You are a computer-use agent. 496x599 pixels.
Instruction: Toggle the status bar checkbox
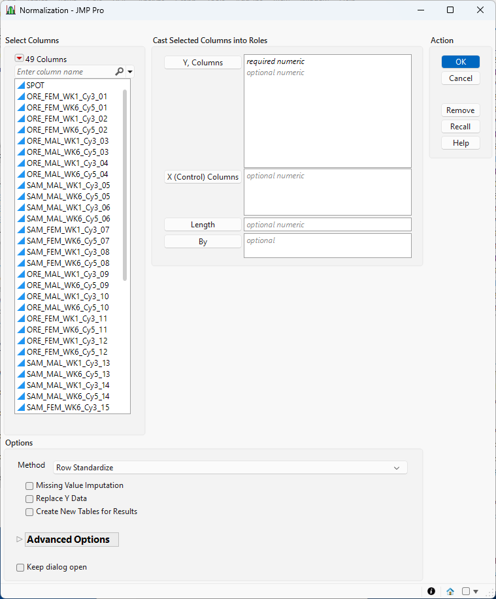(466, 591)
